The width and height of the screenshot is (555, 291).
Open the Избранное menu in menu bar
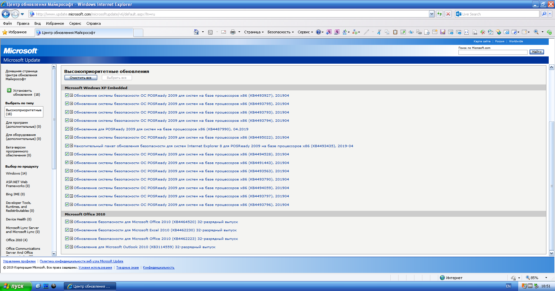pos(55,23)
